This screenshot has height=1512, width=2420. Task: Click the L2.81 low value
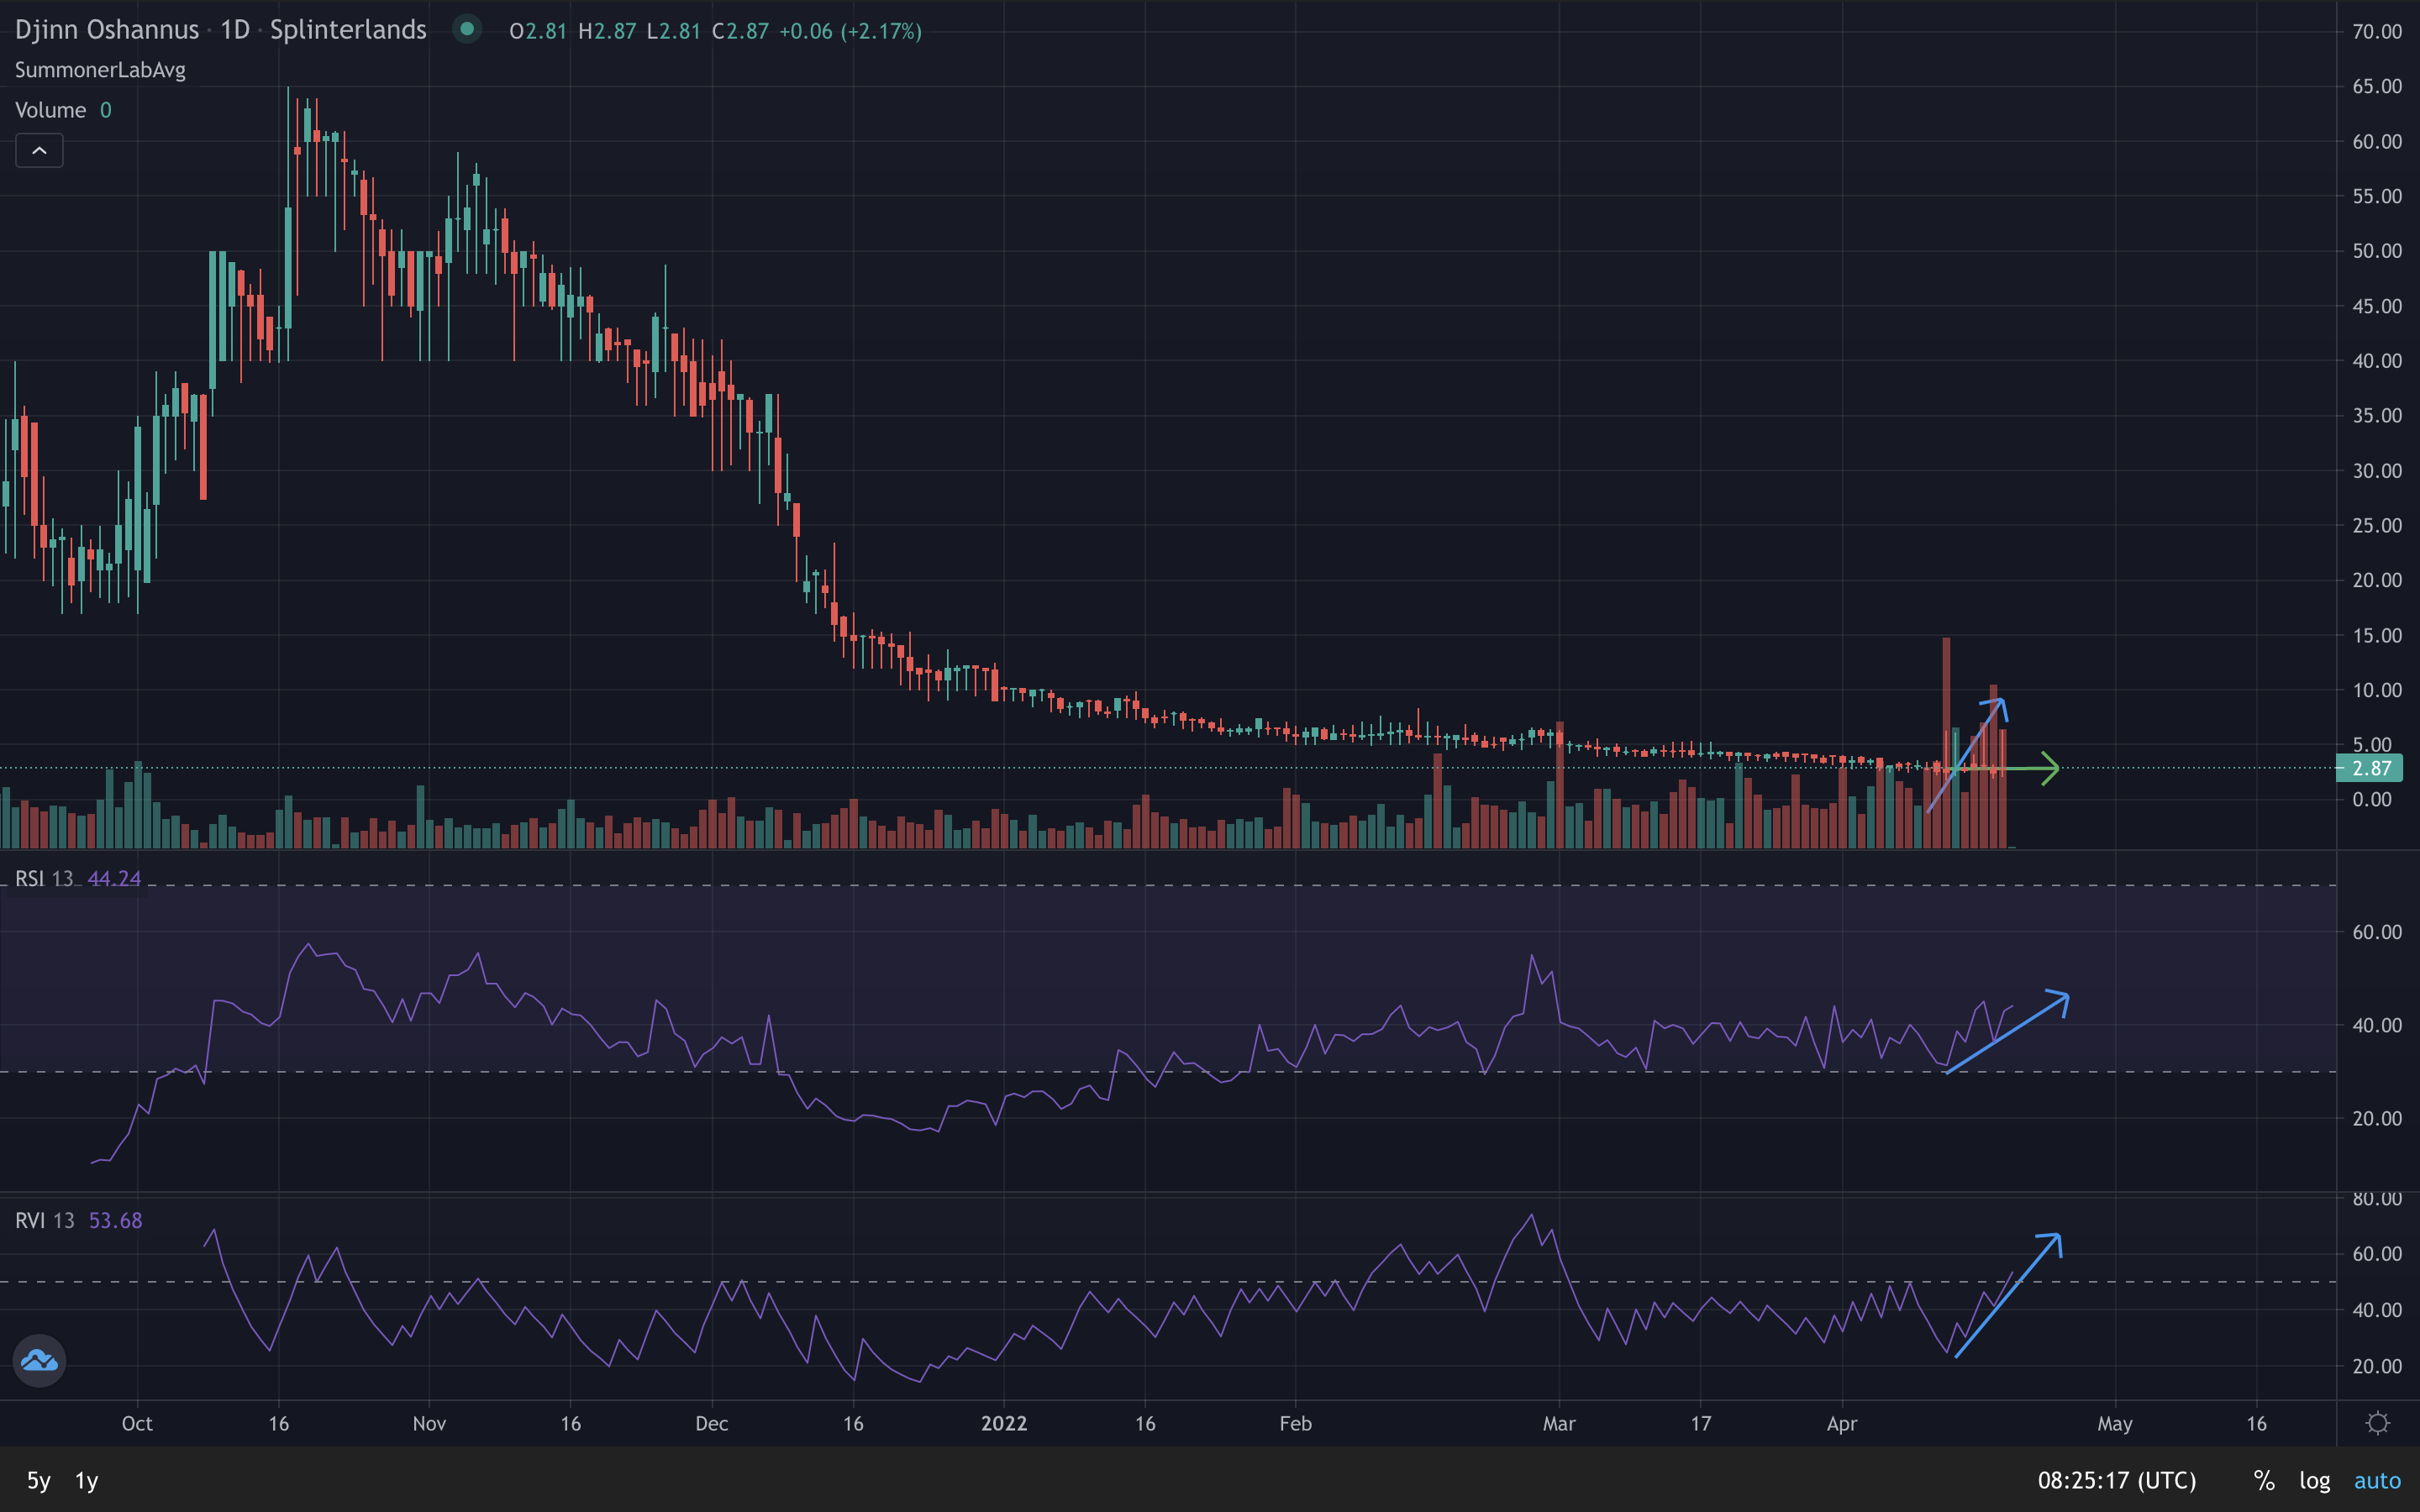[673, 31]
